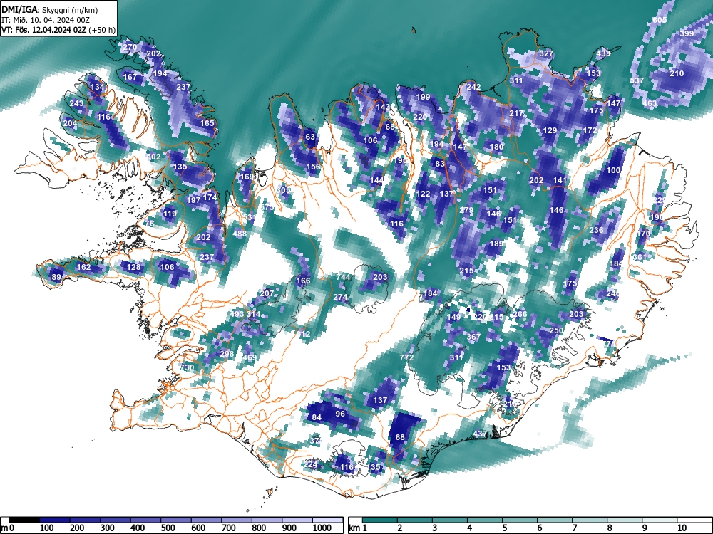Click the 210 offshore visibility value

click(677, 73)
